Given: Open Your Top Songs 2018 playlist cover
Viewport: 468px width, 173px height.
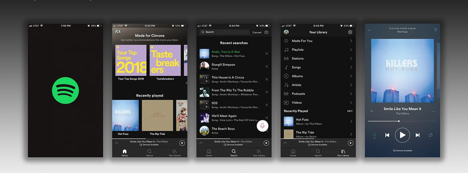Looking at the screenshot, I should [x=131, y=60].
